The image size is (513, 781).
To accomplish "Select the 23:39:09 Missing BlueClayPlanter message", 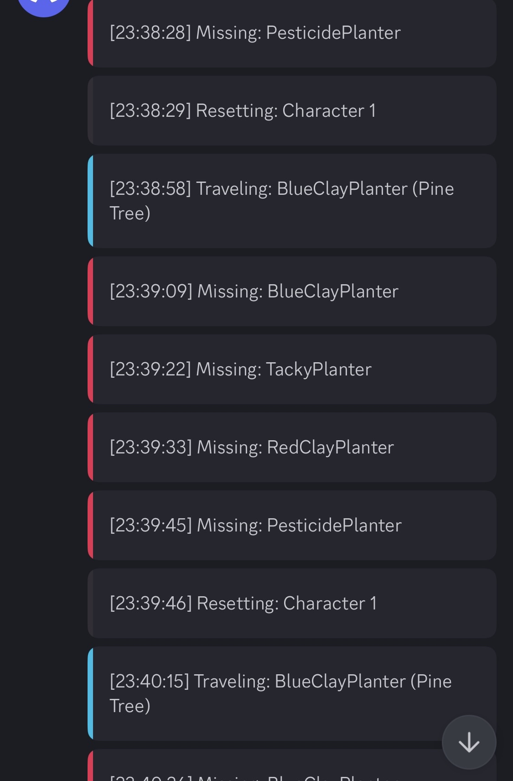I will 292,292.
